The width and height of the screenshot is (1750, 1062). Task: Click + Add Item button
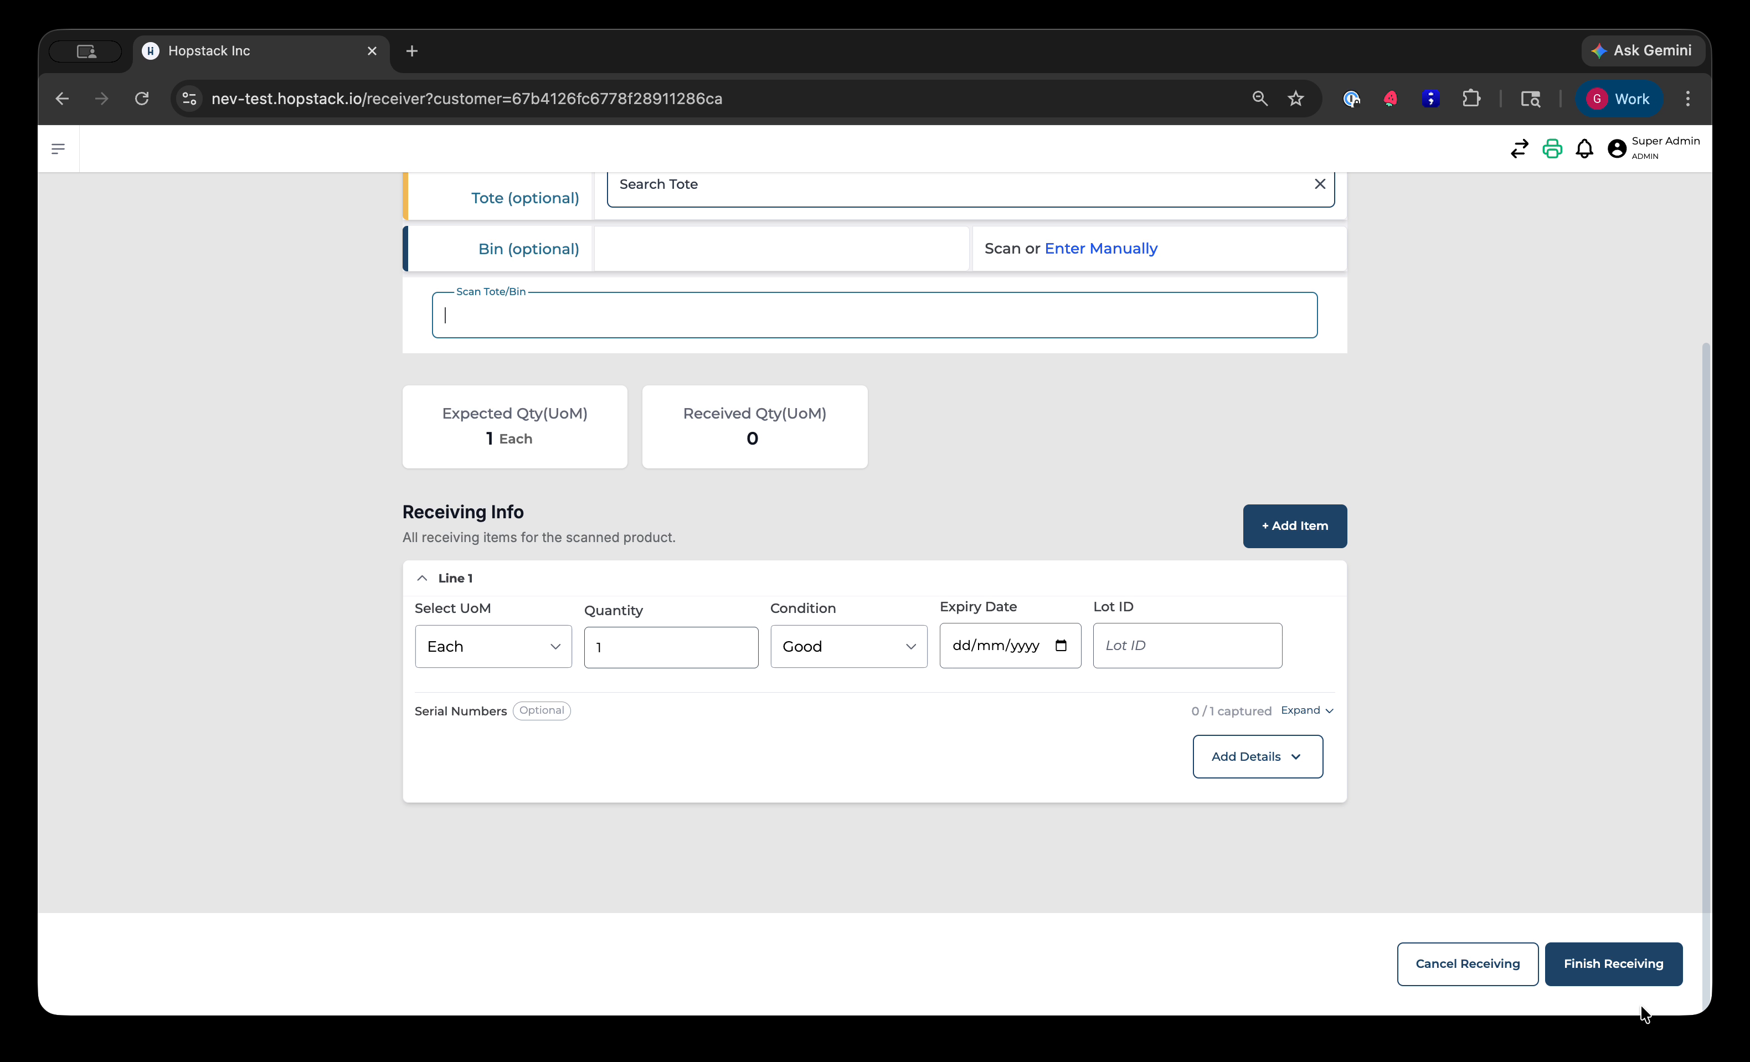[x=1295, y=526]
